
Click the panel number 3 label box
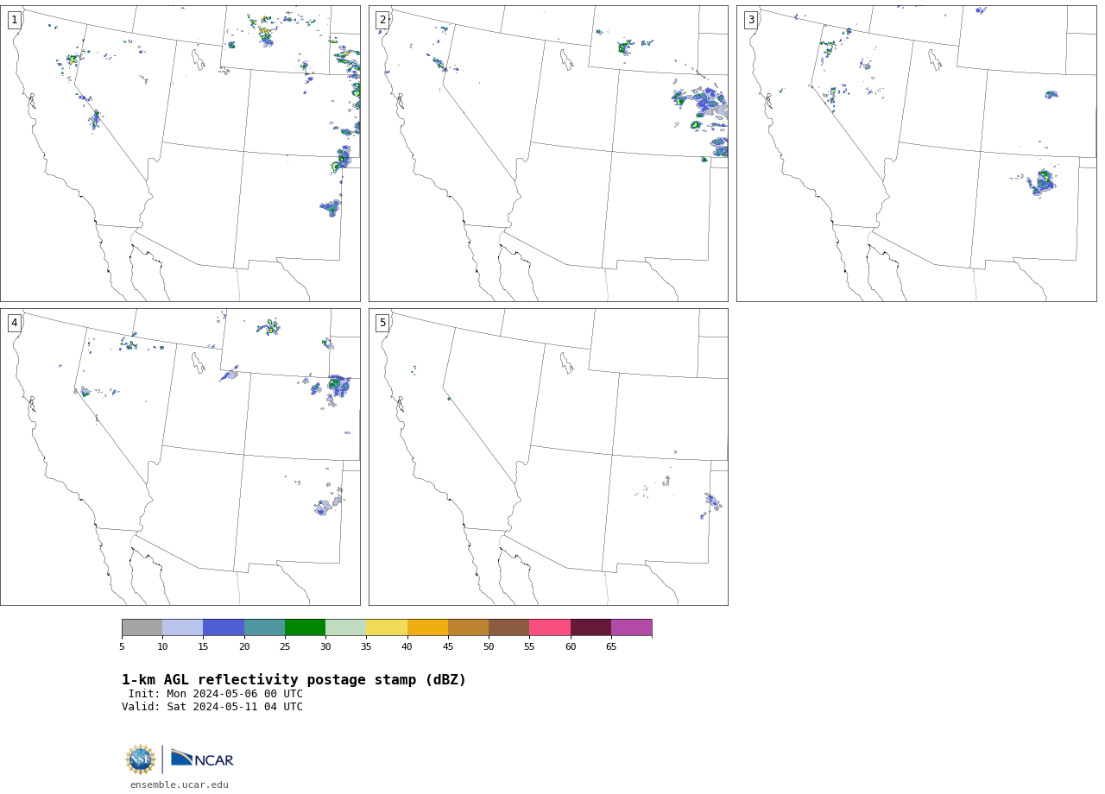[750, 20]
